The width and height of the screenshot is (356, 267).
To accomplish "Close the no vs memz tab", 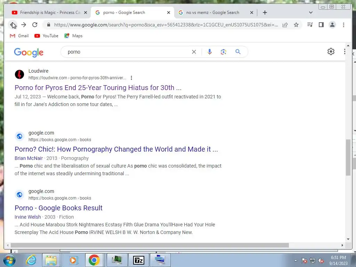I will coord(252,13).
